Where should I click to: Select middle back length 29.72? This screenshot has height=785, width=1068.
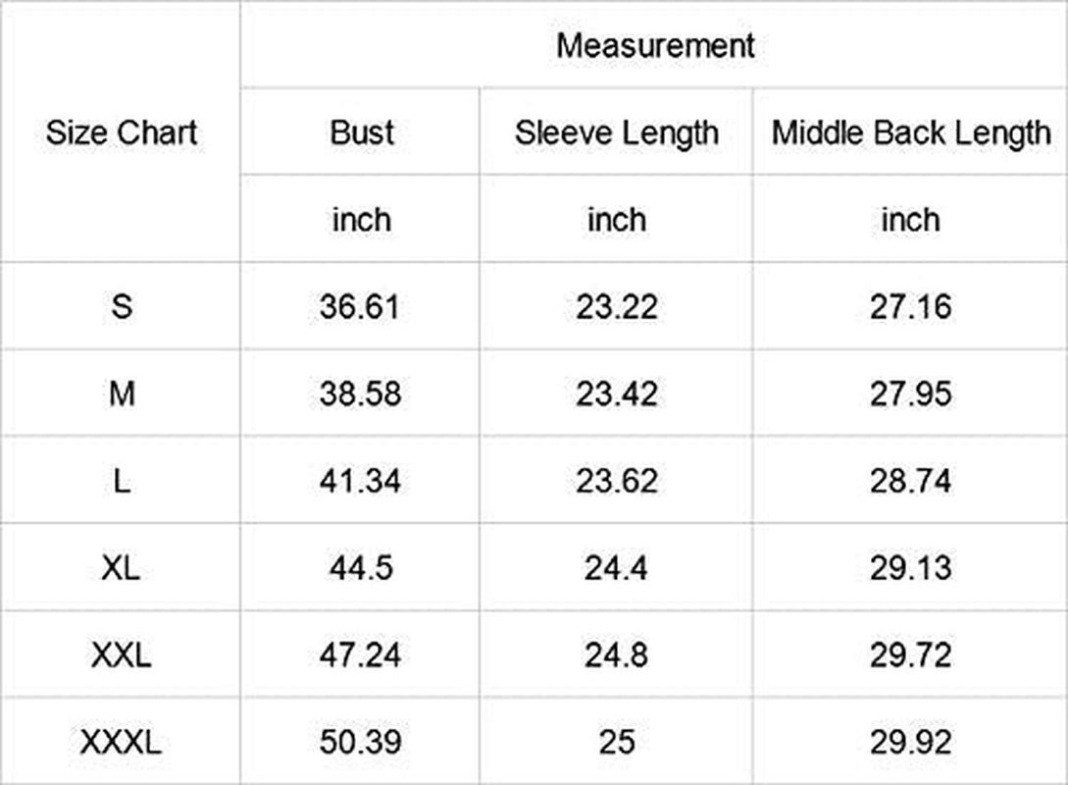coord(910,654)
